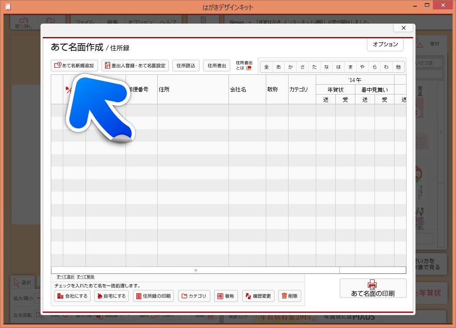Image resolution: width=456 pixels, height=328 pixels.
Task: Delete checked entries with 削除 trash button
Action: [289, 296]
